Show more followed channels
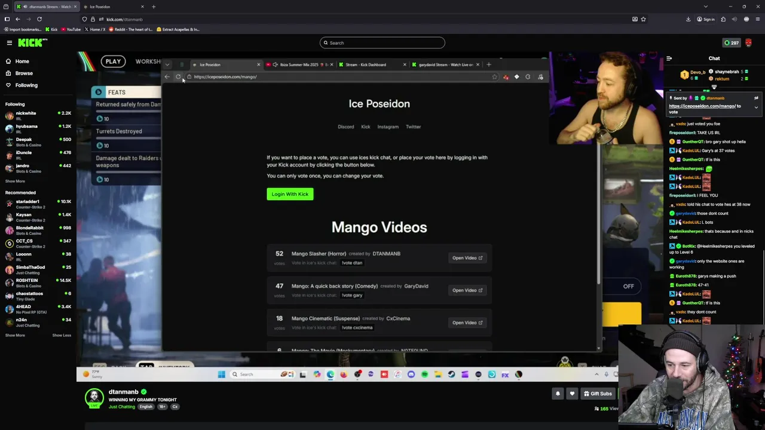This screenshot has height=430, width=765. point(15,181)
